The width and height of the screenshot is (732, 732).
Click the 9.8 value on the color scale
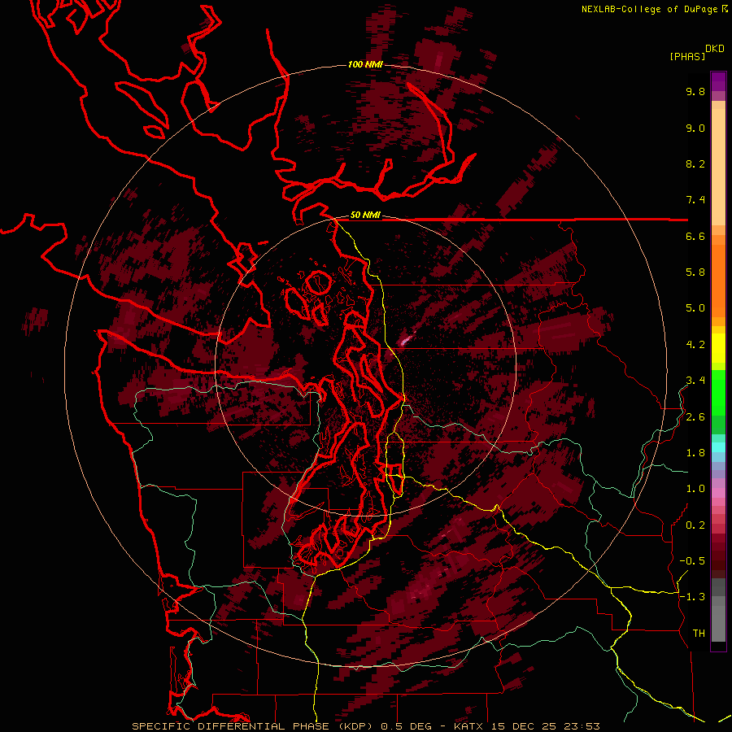695,91
